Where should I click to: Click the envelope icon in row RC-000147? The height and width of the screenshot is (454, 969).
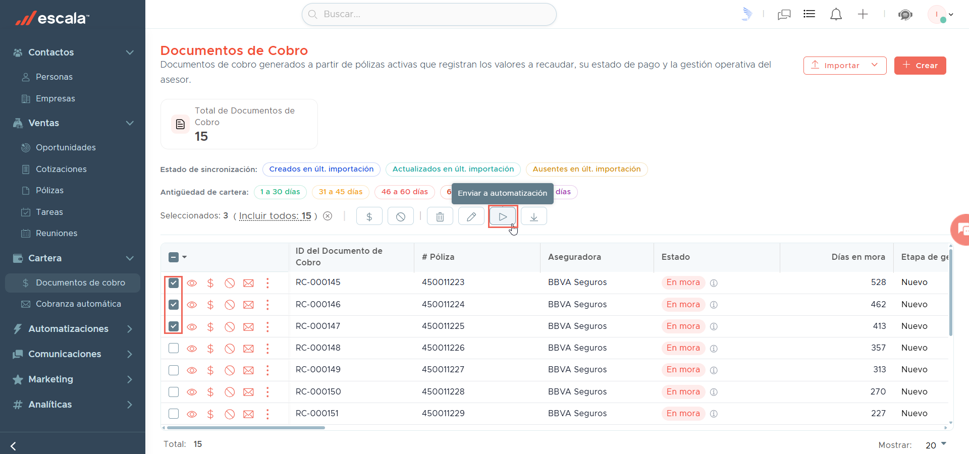click(248, 327)
